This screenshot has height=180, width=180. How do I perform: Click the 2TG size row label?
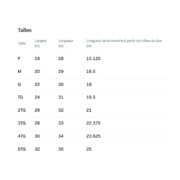[x=22, y=110]
